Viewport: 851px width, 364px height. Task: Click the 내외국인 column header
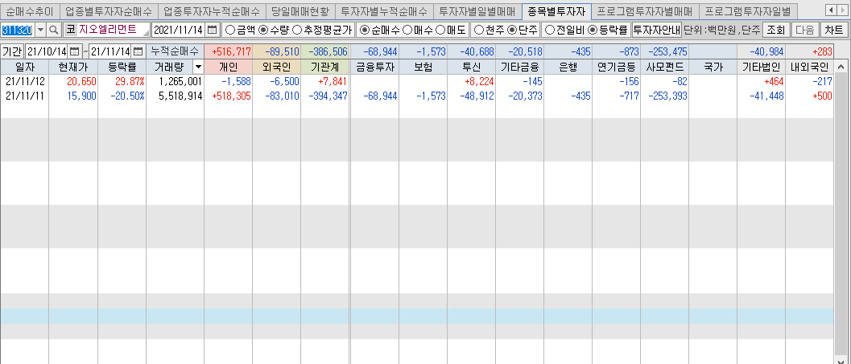[x=809, y=67]
